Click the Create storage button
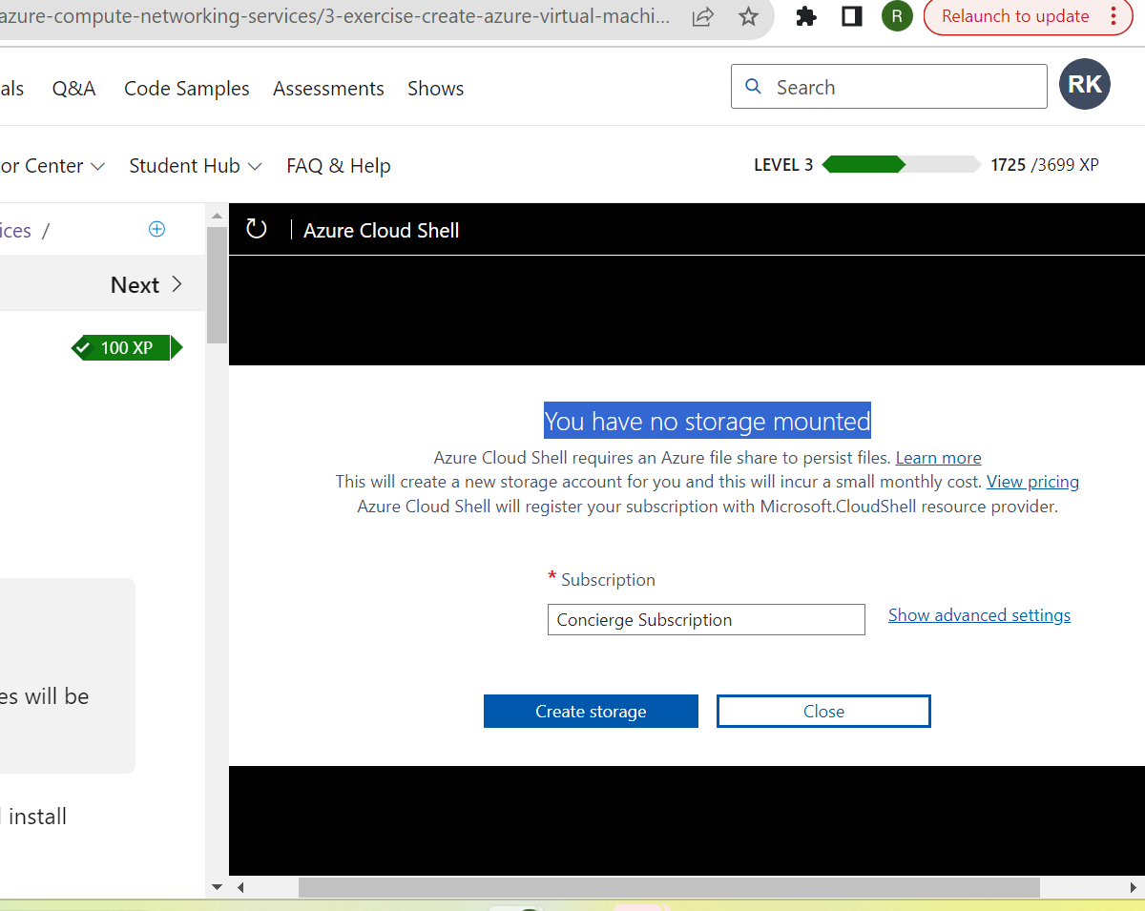This screenshot has height=911, width=1145. pos(591,711)
